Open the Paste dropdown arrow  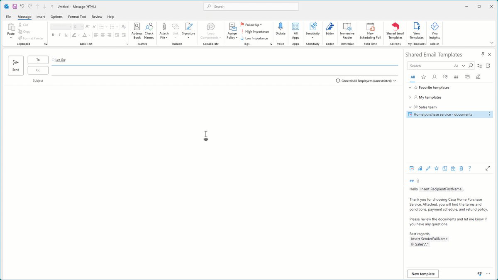click(11, 38)
